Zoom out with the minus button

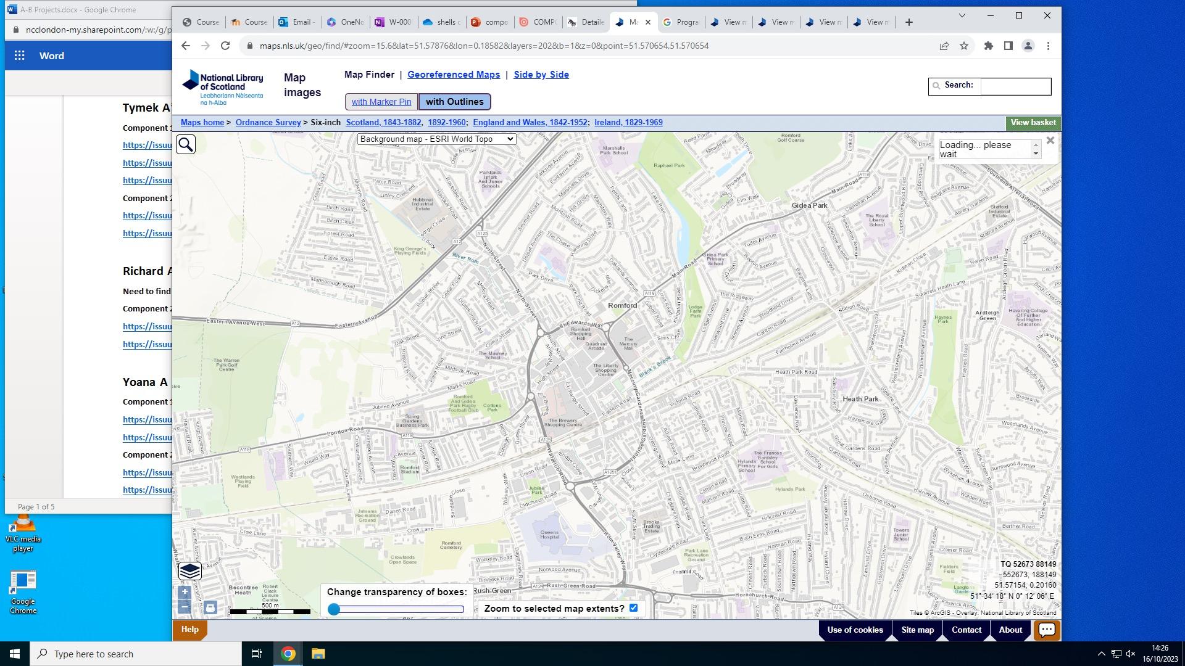coord(185,607)
